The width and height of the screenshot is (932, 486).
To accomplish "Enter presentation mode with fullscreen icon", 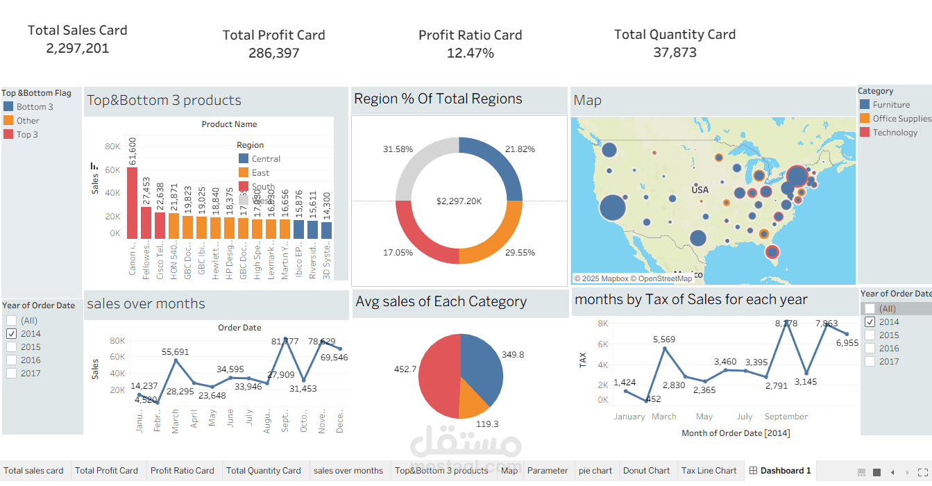I will coord(923,472).
